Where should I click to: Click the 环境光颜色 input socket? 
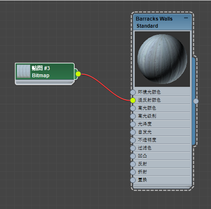(133, 92)
